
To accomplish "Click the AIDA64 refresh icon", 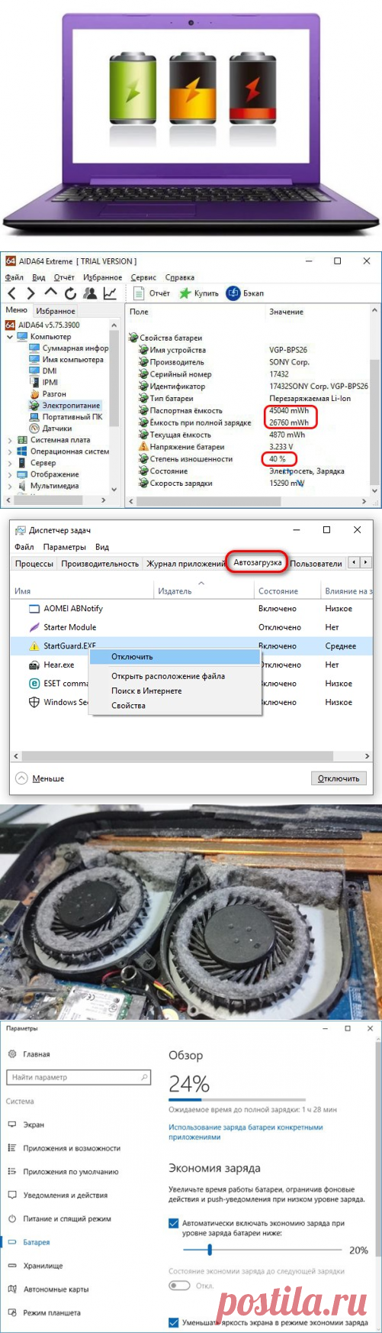I will coord(70,293).
